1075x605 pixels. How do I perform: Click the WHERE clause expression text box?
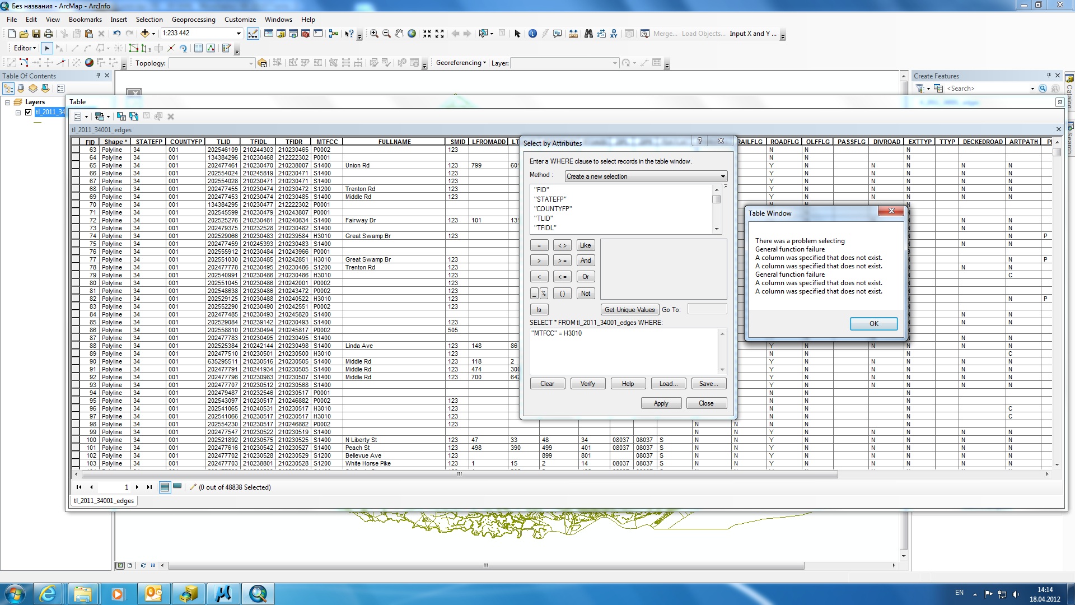pyautogui.click(x=624, y=351)
